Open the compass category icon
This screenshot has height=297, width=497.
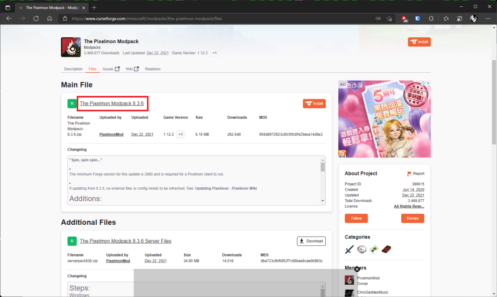362,250
